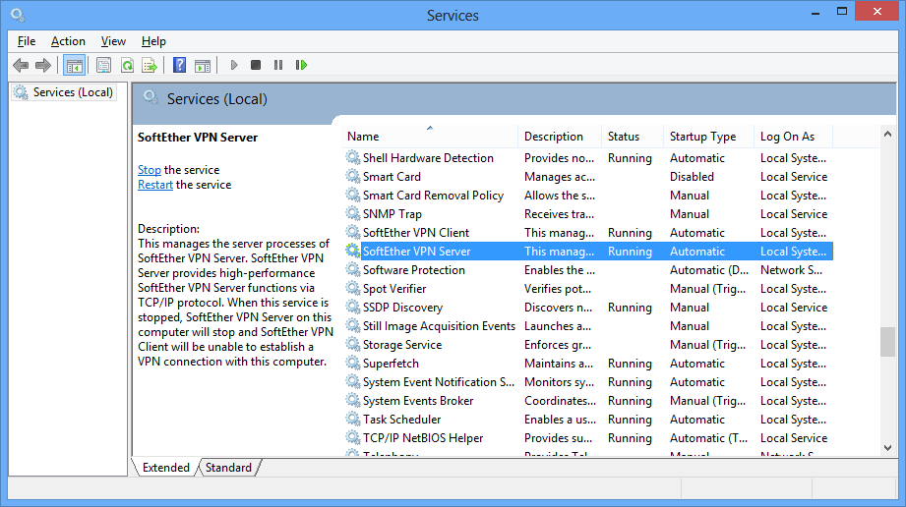Switch to the Extended tab

[166, 467]
